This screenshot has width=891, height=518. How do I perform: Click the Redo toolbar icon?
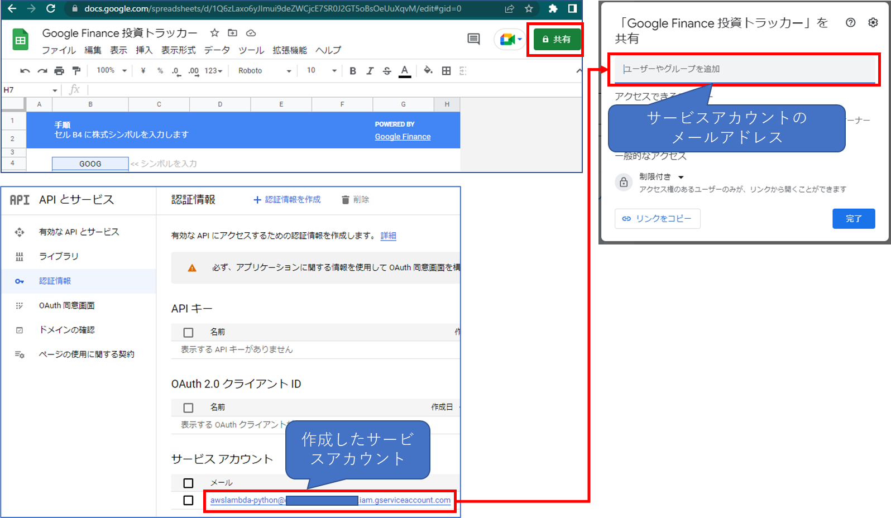[x=42, y=71]
